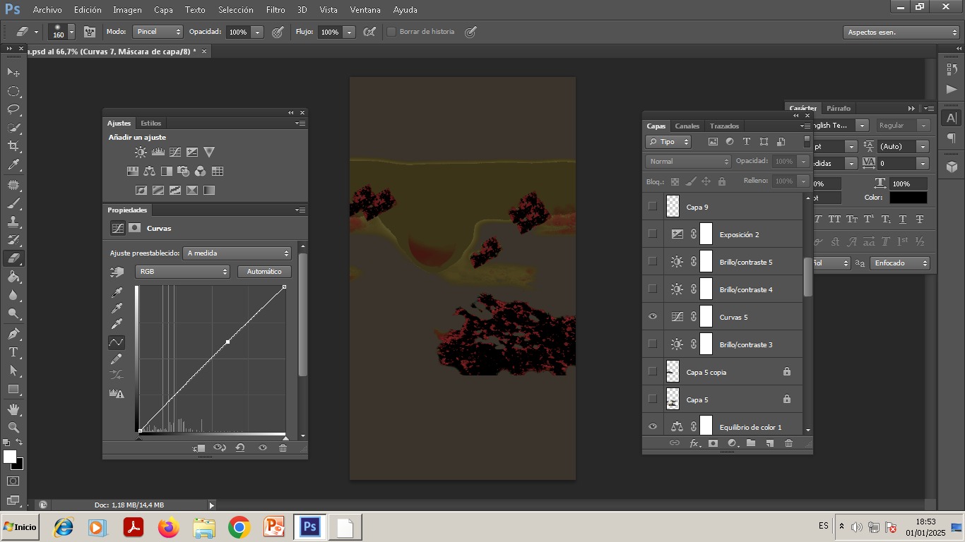Show the Brillo/contraste 4 layer
Viewport: 965px width, 542px height.
[x=653, y=289]
